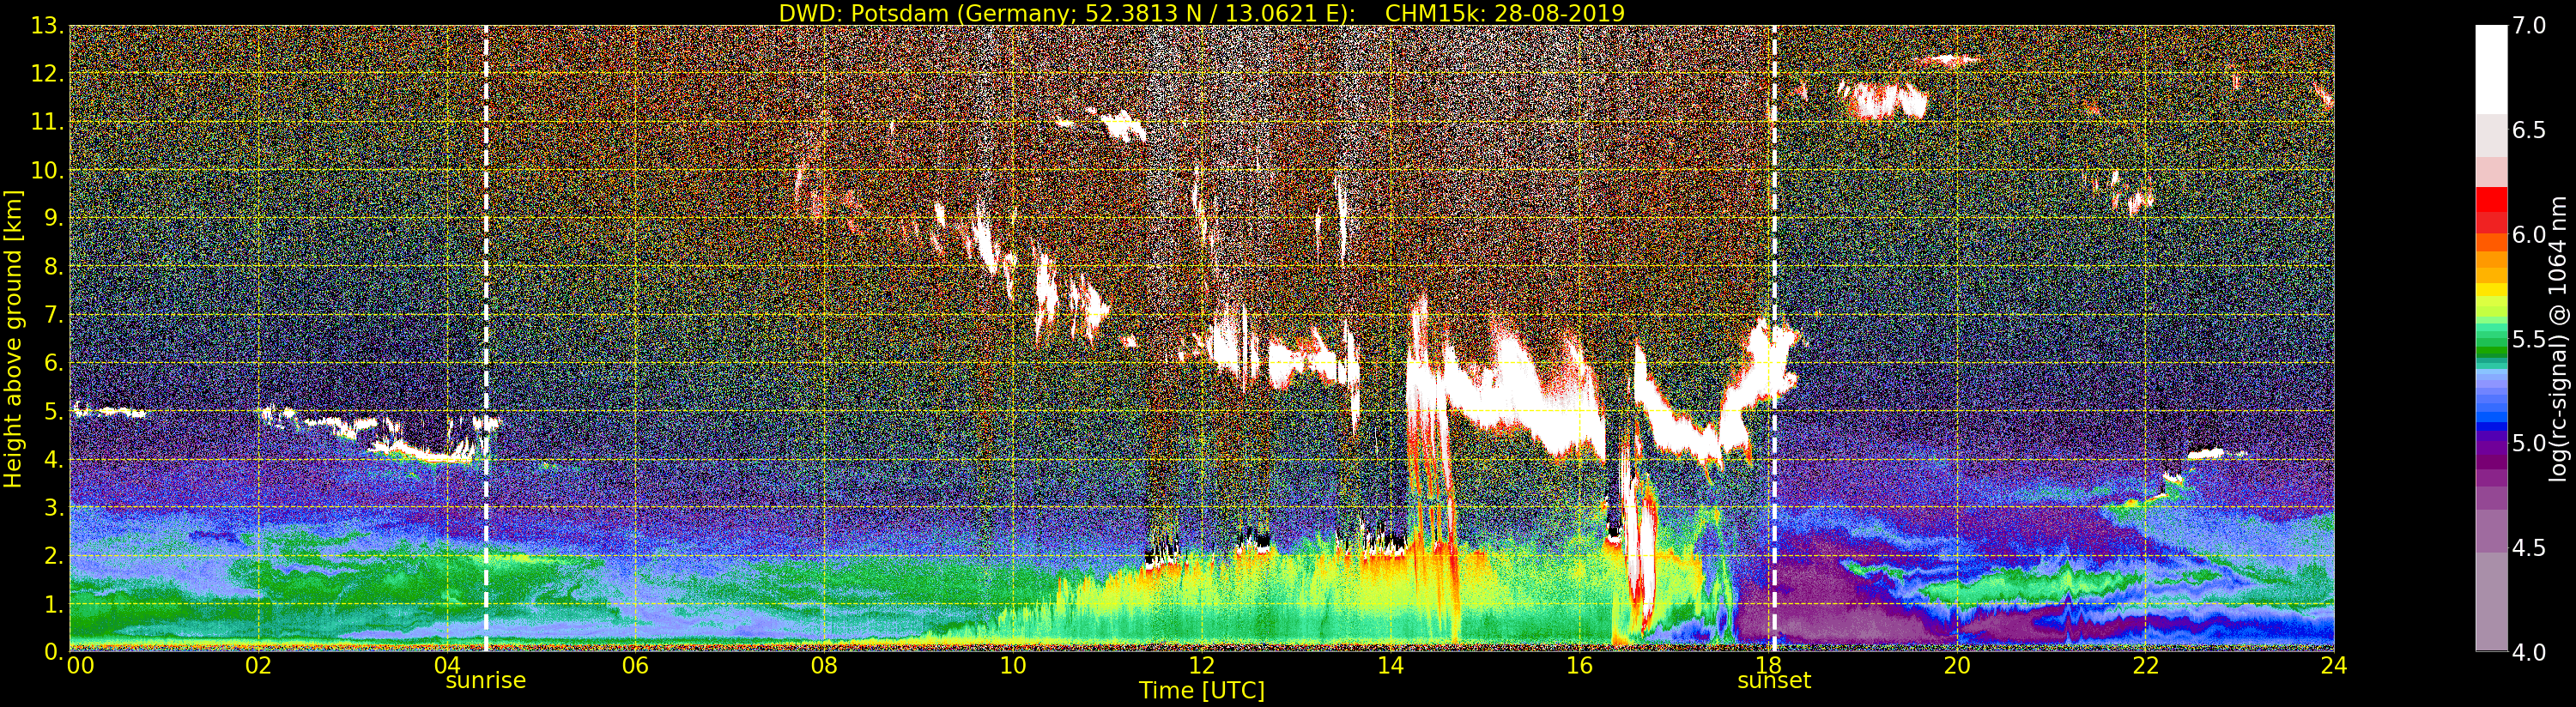Pick the white band atop the colorbar
Viewport: 2576px width, 707px height.
click(x=2491, y=70)
